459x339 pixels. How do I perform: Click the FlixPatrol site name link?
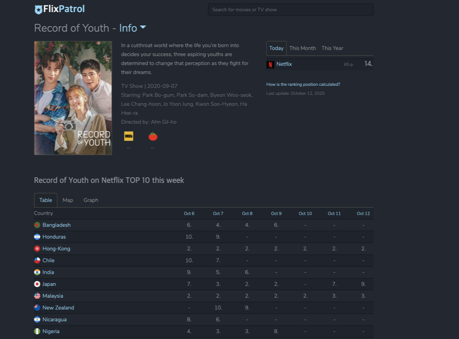pos(64,9)
